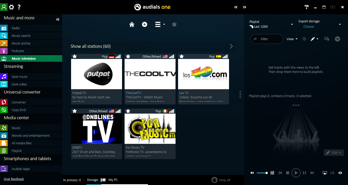Navigate forward with the double right arrows

pyautogui.click(x=245, y=7)
